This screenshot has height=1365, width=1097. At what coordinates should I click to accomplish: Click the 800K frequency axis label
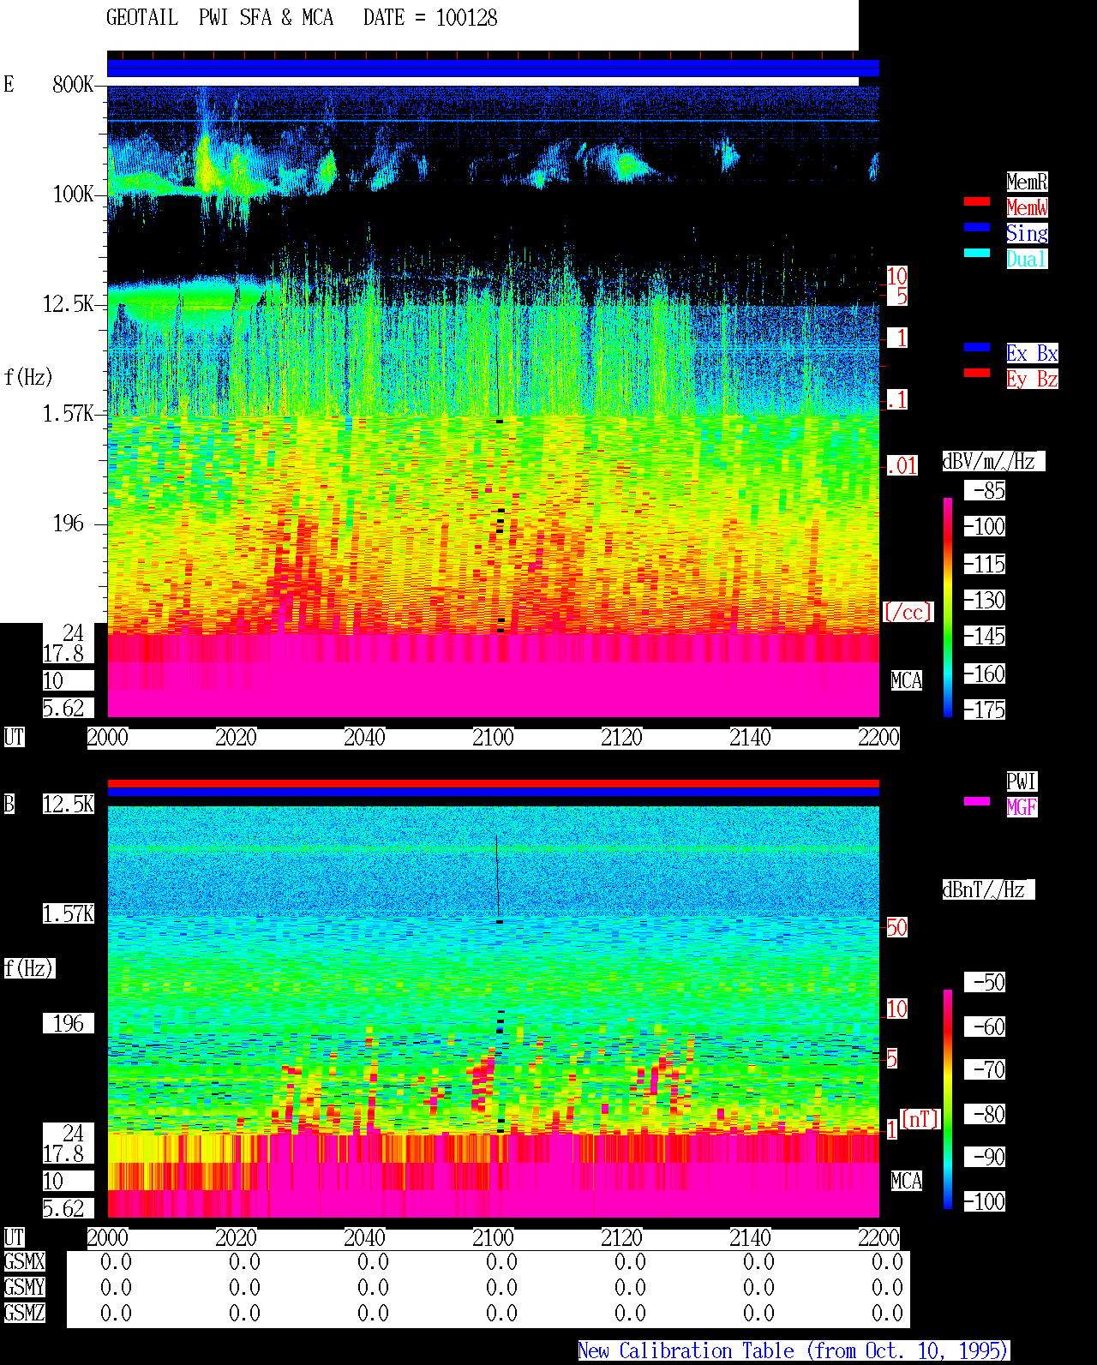73,84
